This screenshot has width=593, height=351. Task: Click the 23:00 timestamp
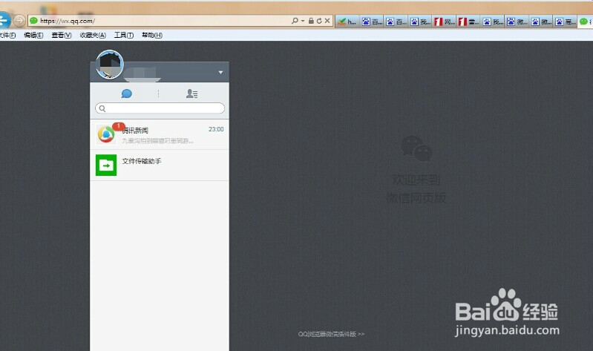216,129
